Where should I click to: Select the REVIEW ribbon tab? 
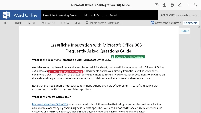point(65,23)
